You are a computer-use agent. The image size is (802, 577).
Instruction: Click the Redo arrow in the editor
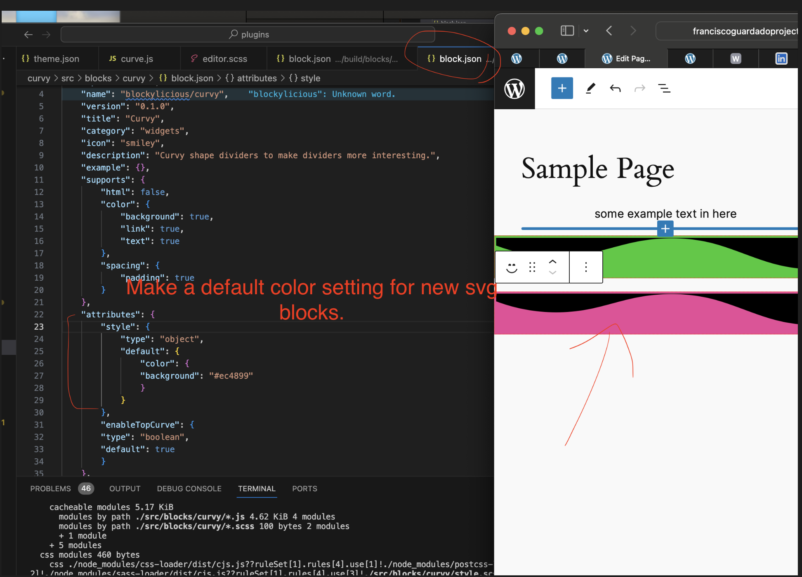pyautogui.click(x=640, y=88)
